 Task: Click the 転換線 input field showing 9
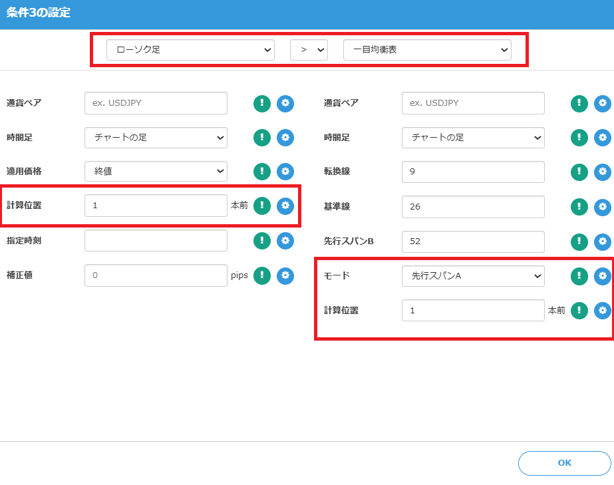click(x=473, y=172)
